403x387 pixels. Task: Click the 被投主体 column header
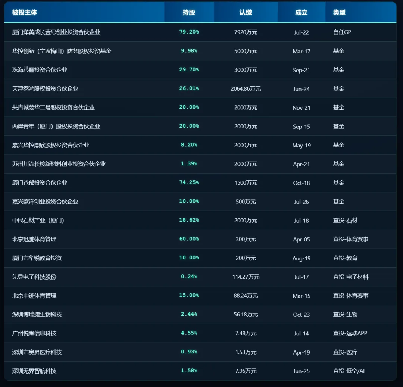(x=25, y=12)
